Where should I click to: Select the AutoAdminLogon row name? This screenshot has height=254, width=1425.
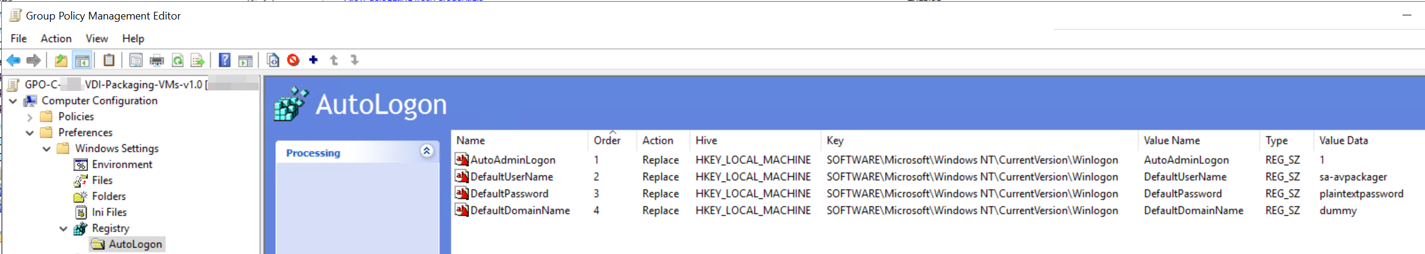pos(513,160)
